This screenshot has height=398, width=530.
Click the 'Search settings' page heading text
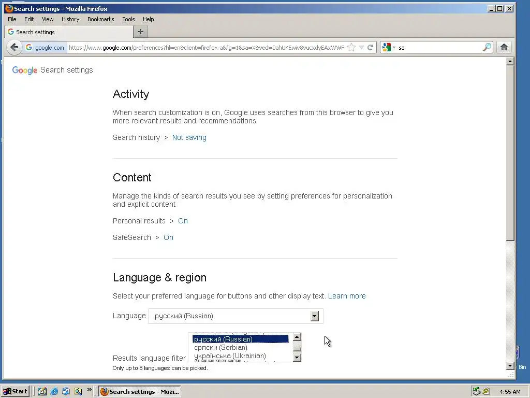point(67,70)
